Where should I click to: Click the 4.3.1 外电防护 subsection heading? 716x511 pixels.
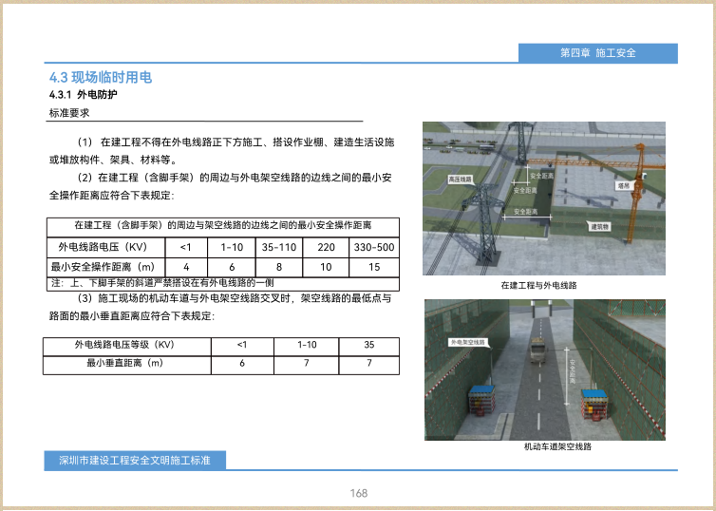click(83, 96)
